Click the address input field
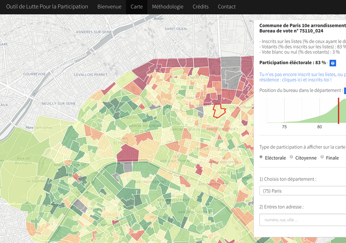 (303, 220)
